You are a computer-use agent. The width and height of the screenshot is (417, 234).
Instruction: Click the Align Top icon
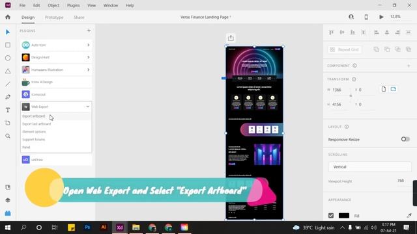coord(331,32)
